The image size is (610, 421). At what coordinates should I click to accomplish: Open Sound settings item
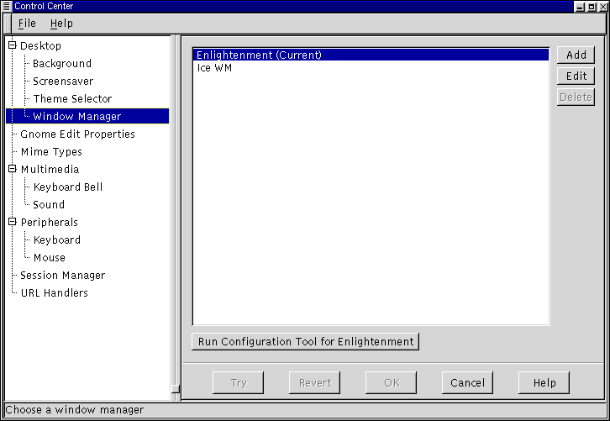coord(49,204)
